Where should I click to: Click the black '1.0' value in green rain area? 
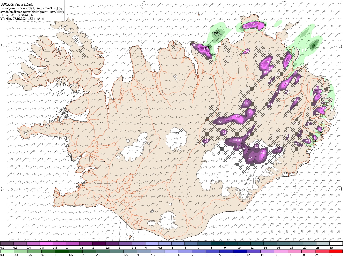[313, 47]
